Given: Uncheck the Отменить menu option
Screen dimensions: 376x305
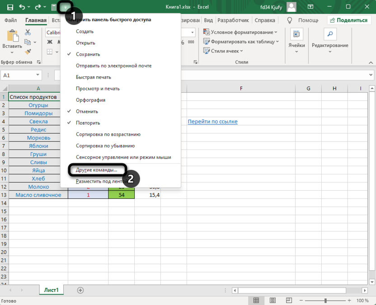Looking at the screenshot, I should 87,112.
